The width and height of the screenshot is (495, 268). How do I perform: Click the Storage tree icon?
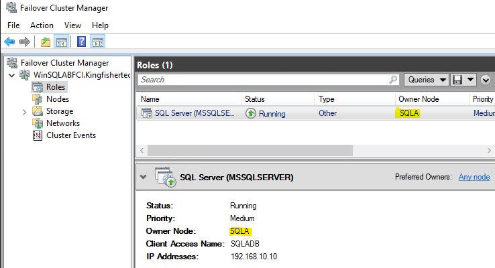click(x=38, y=111)
